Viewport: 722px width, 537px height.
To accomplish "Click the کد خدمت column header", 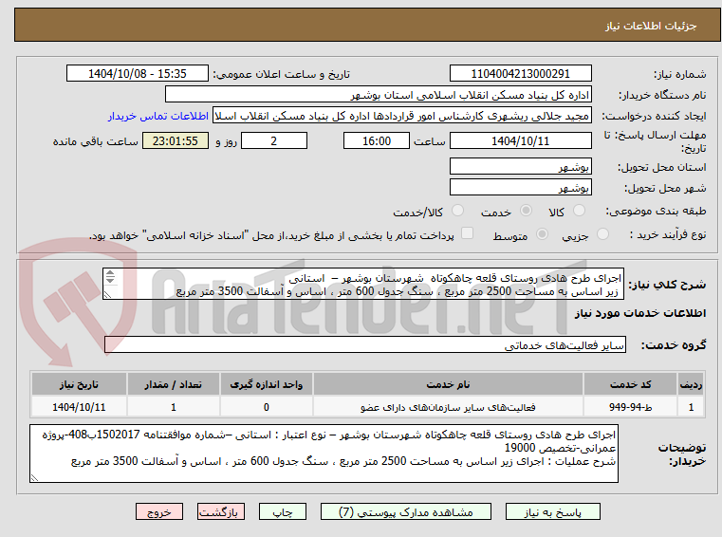I will pyautogui.click(x=630, y=384).
